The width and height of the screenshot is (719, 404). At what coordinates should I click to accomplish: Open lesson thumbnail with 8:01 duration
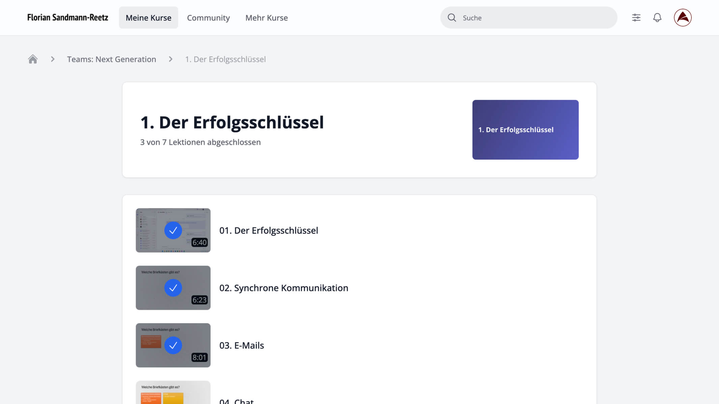(x=173, y=345)
